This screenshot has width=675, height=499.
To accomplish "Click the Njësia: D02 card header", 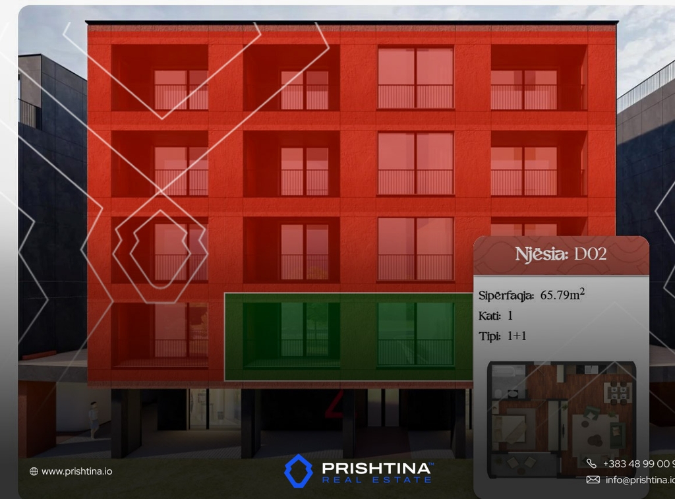I will [561, 254].
